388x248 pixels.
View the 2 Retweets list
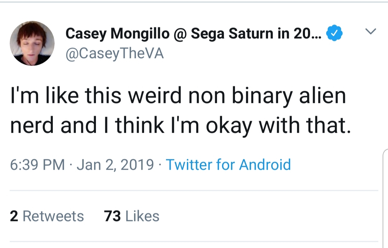point(47,216)
